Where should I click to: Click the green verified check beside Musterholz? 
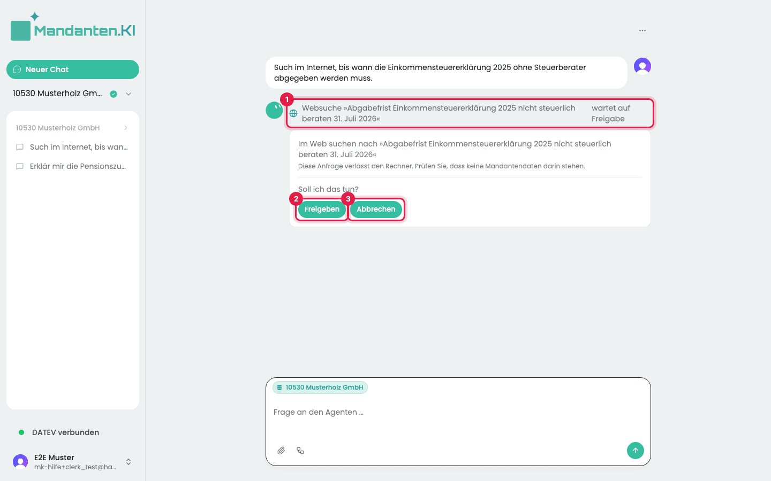point(114,94)
